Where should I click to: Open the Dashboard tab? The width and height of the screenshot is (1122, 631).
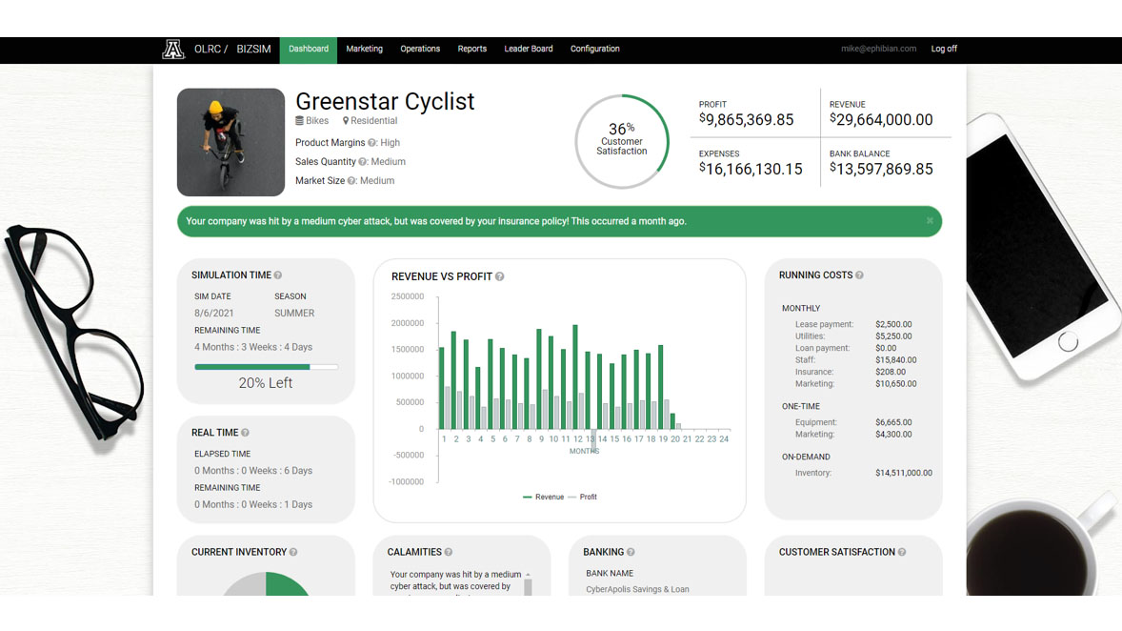coord(309,50)
